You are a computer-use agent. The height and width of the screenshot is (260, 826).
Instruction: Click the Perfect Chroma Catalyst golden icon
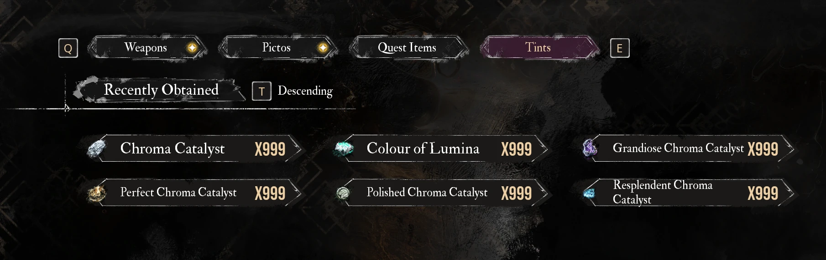[x=96, y=193]
